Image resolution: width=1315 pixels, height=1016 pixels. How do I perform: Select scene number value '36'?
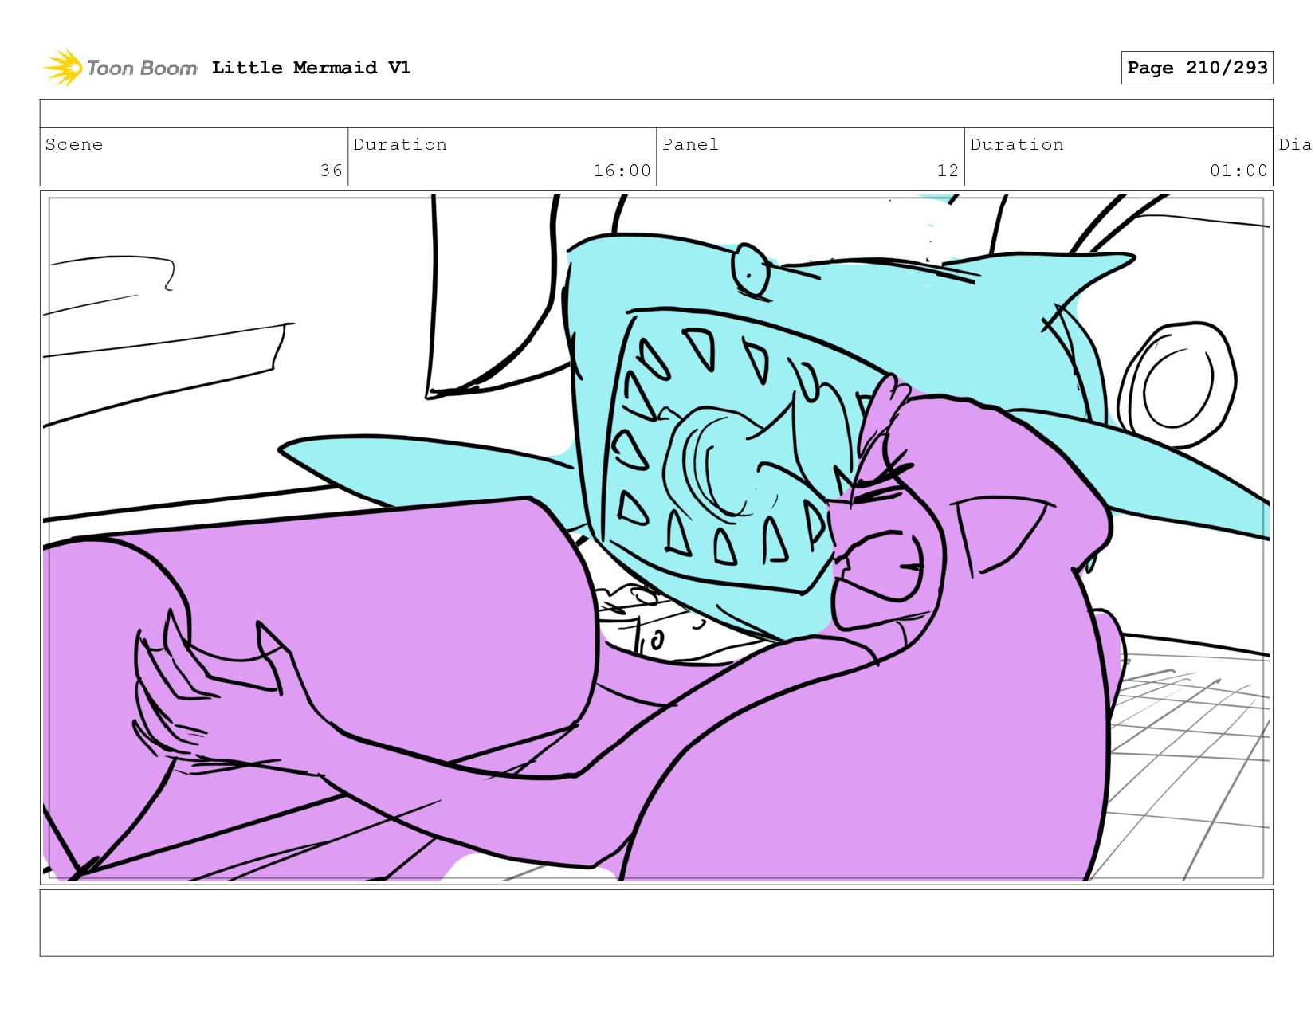[332, 171]
